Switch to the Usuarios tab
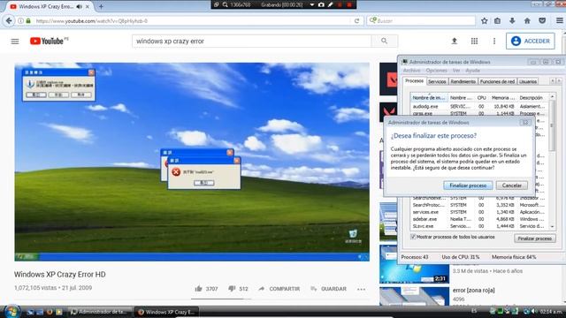Image resolution: width=566 pixels, height=318 pixels. [528, 81]
